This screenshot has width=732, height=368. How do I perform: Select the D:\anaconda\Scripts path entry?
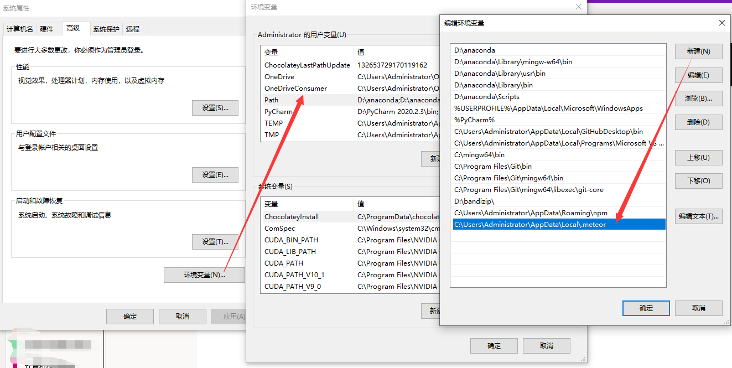497,96
